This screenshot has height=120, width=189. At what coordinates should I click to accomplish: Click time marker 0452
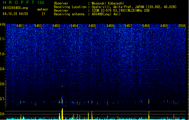coord(38,26)
